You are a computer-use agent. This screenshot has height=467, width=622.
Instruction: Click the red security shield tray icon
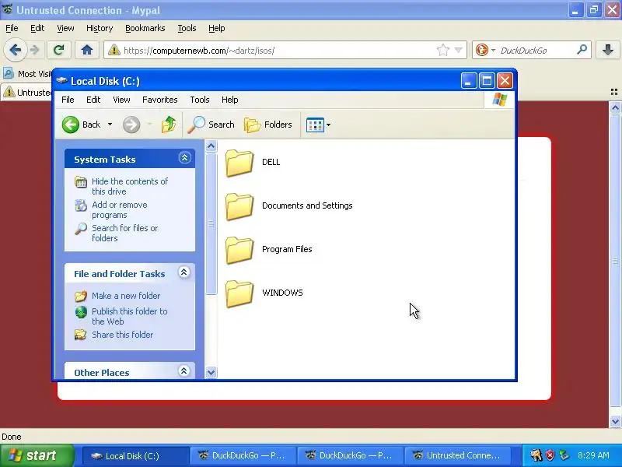click(550, 455)
